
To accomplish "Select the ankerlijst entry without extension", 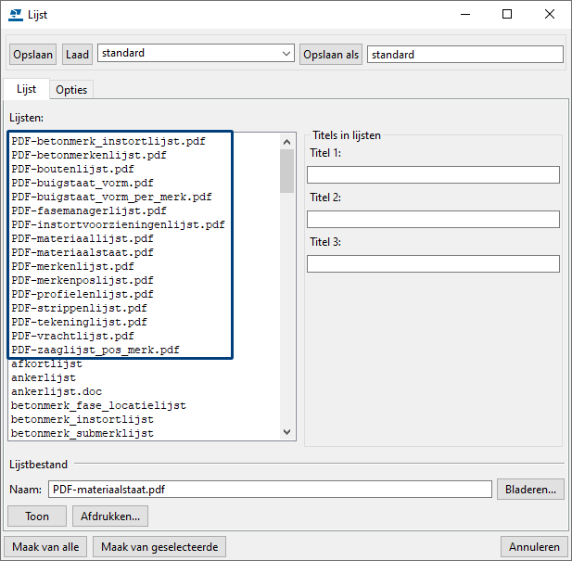I will point(44,377).
